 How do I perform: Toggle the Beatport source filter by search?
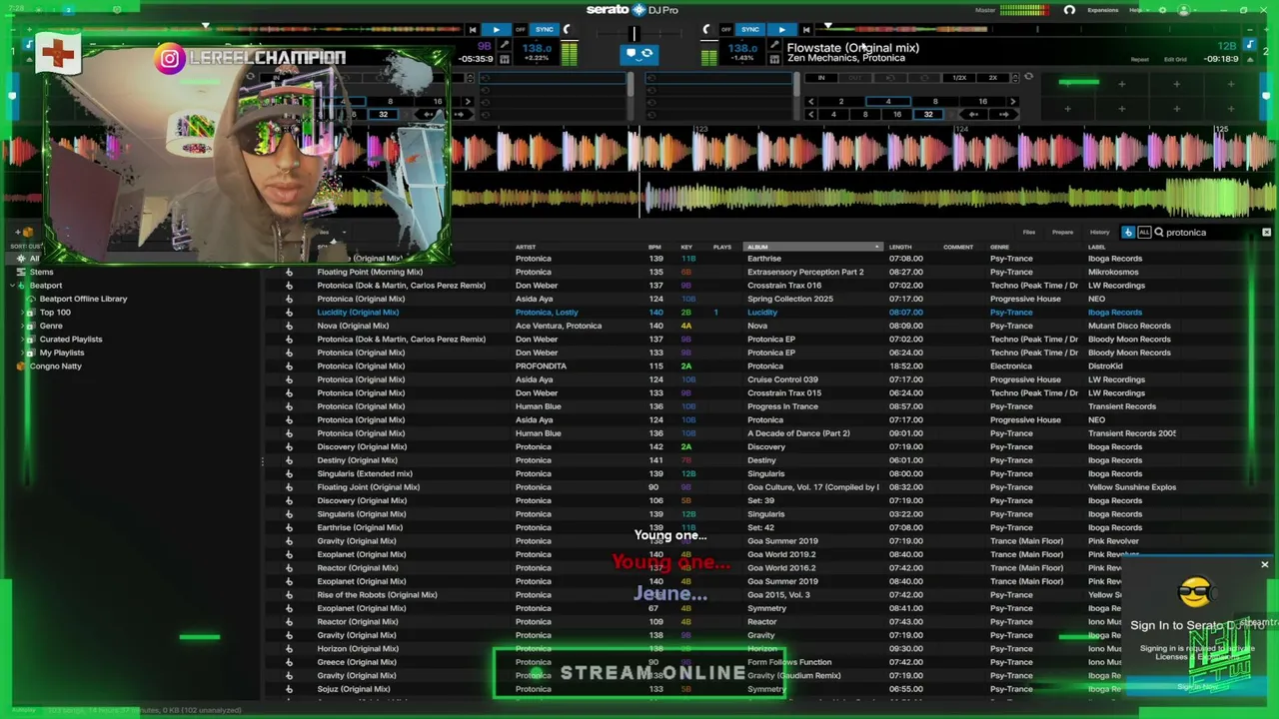coord(1129,233)
